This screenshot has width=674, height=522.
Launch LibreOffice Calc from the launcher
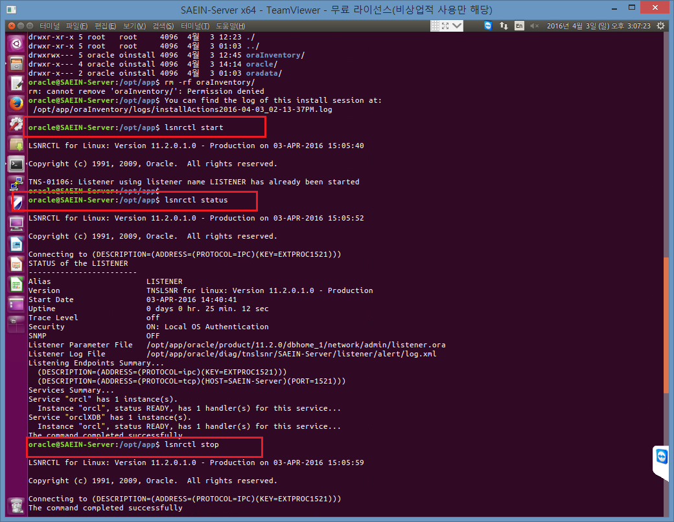[16, 284]
